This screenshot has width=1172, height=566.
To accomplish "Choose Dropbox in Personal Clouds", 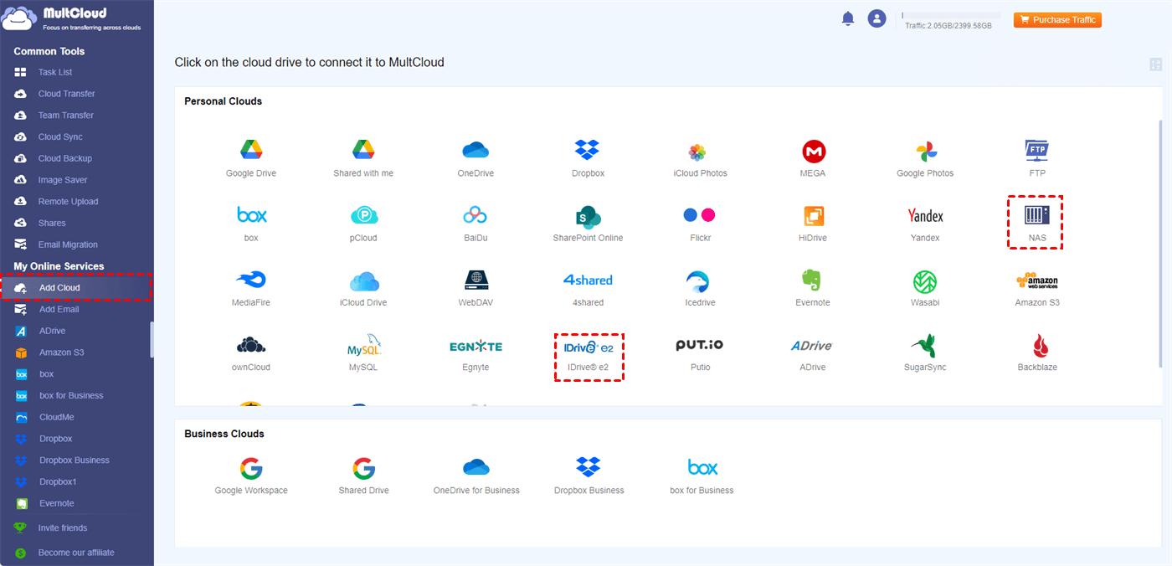I will [x=588, y=151].
